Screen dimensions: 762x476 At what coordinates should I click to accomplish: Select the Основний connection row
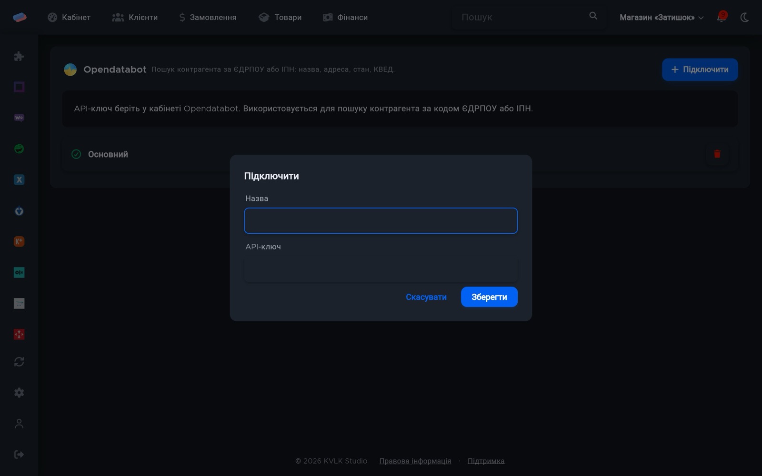click(400, 154)
